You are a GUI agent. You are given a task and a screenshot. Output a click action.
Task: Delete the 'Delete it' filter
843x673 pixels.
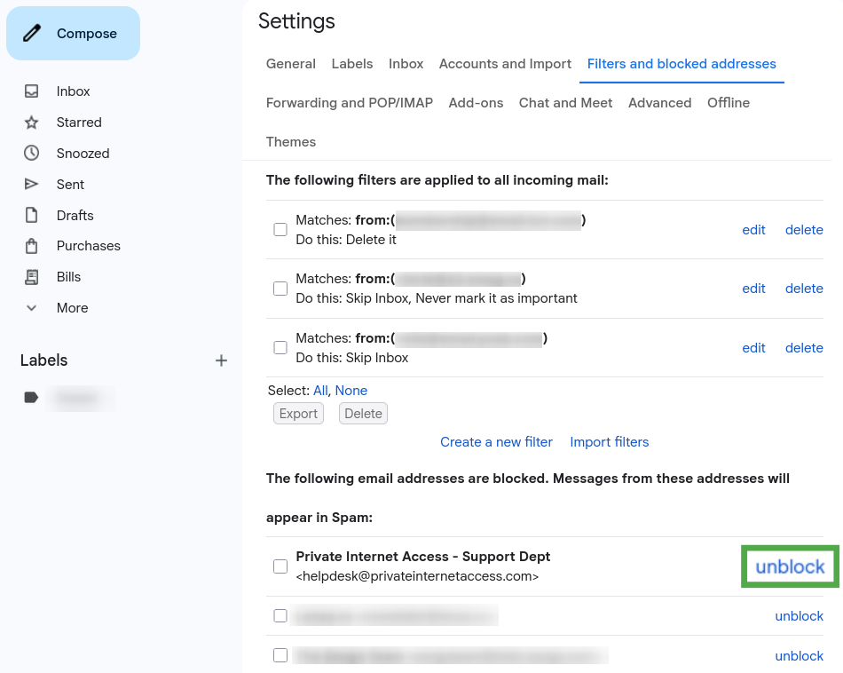pos(804,230)
